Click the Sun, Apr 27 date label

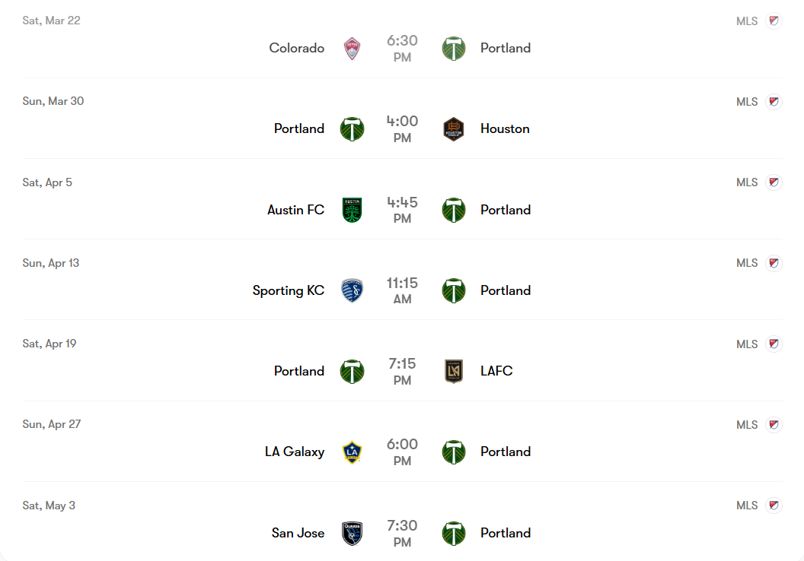[52, 424]
